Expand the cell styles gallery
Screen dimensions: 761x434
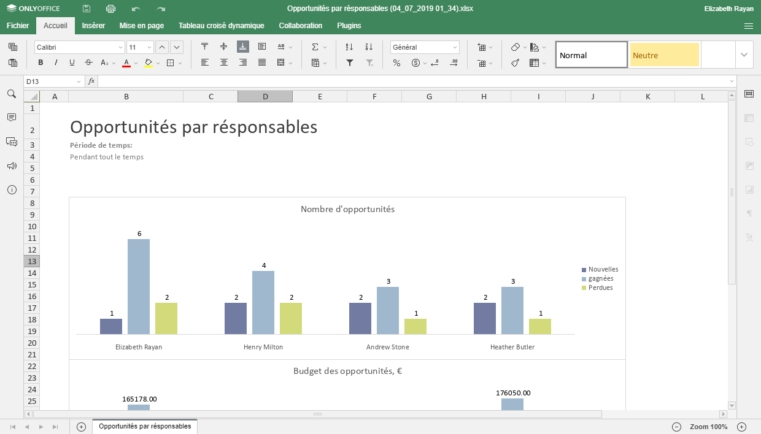[744, 55]
